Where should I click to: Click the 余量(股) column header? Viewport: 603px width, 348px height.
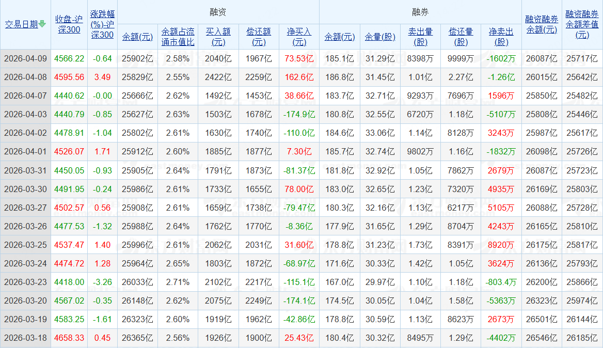pyautogui.click(x=380, y=37)
